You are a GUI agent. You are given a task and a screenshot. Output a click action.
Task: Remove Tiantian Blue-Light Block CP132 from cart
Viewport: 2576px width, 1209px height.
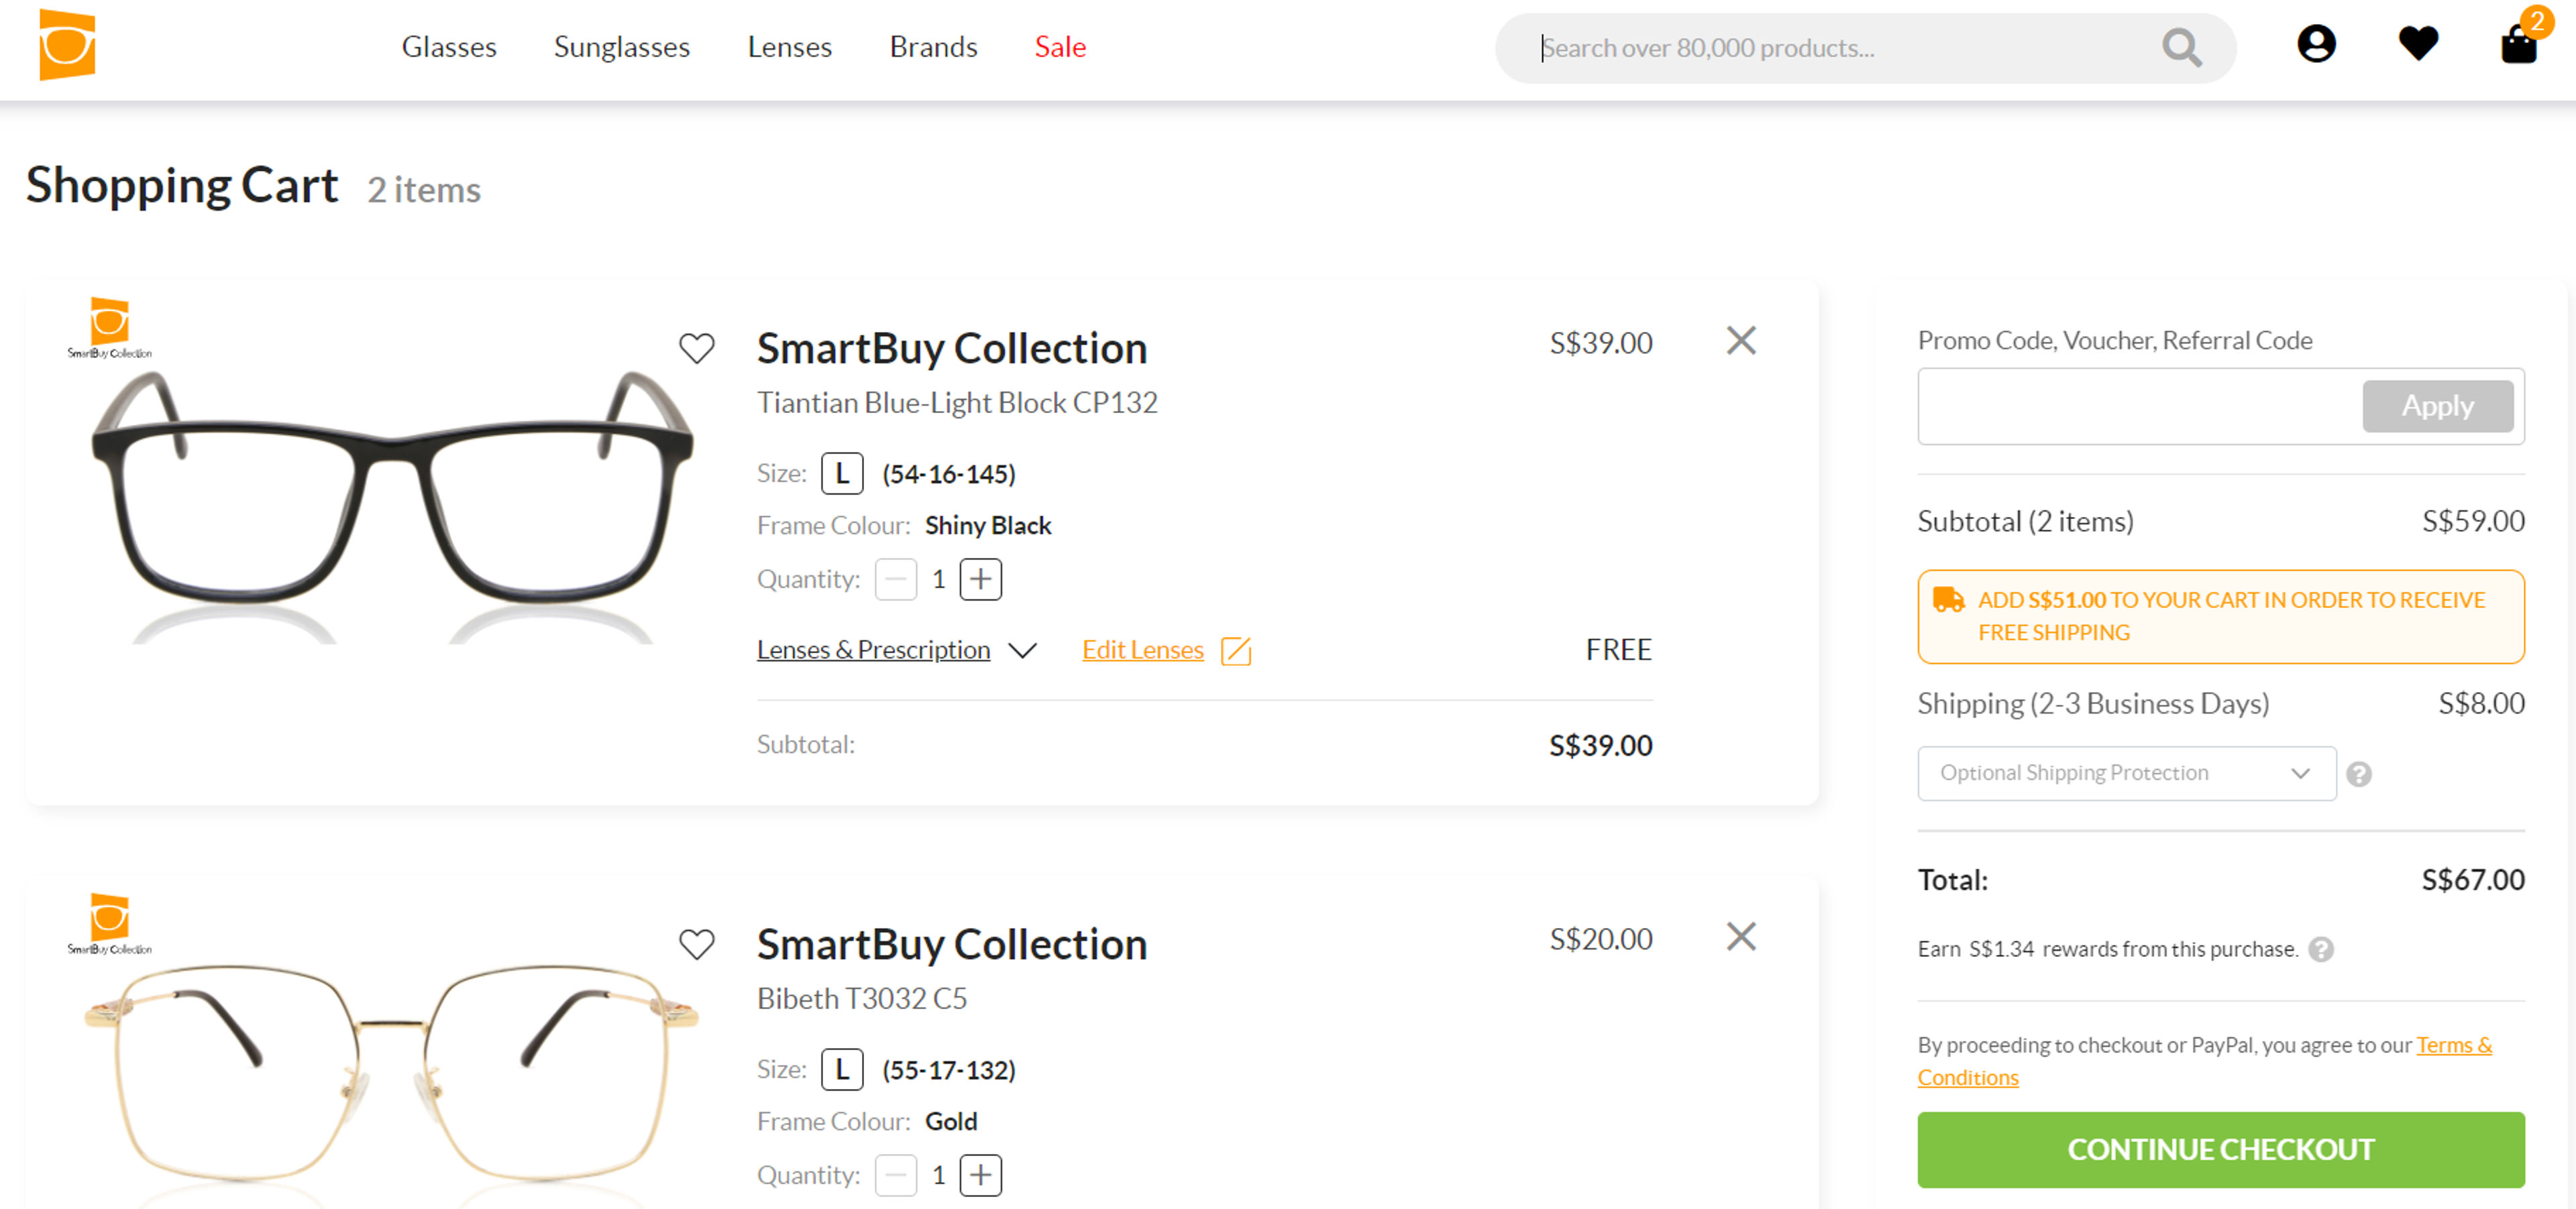1741,341
